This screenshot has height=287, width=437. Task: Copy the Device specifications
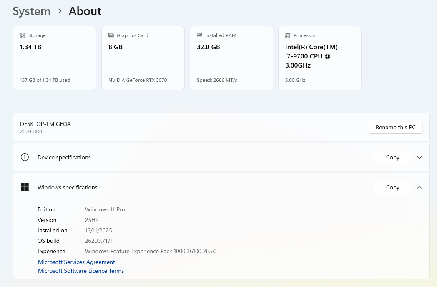(x=392, y=157)
